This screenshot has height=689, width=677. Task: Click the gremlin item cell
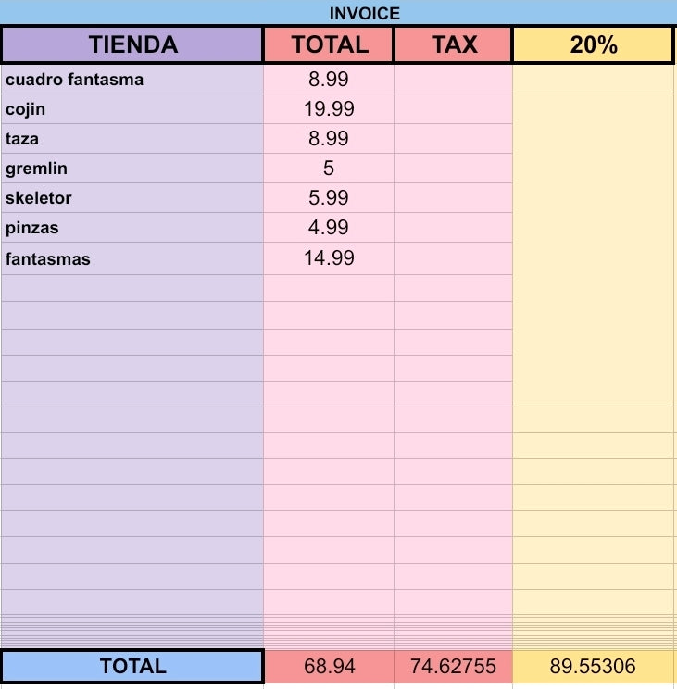[132, 169]
